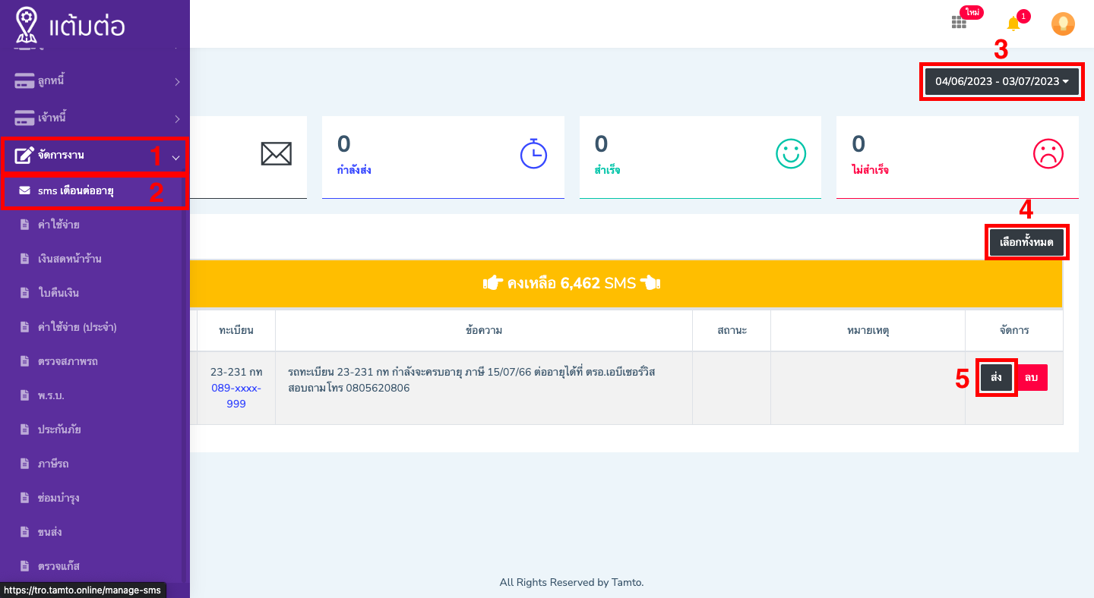The width and height of the screenshot is (1094, 598).
Task: Click the กำลังส่ง label
Action: click(x=354, y=170)
